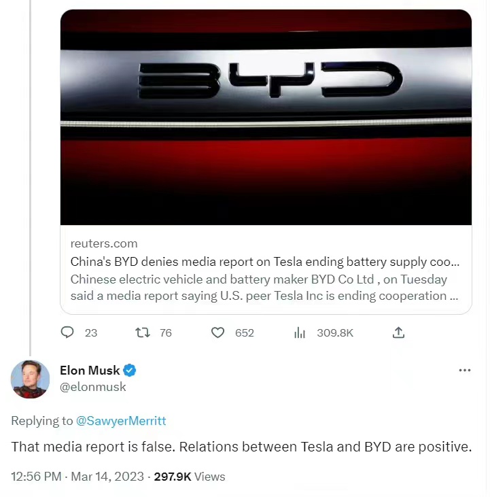Open the BYD logo article image
The image size is (490, 497).
click(266, 117)
